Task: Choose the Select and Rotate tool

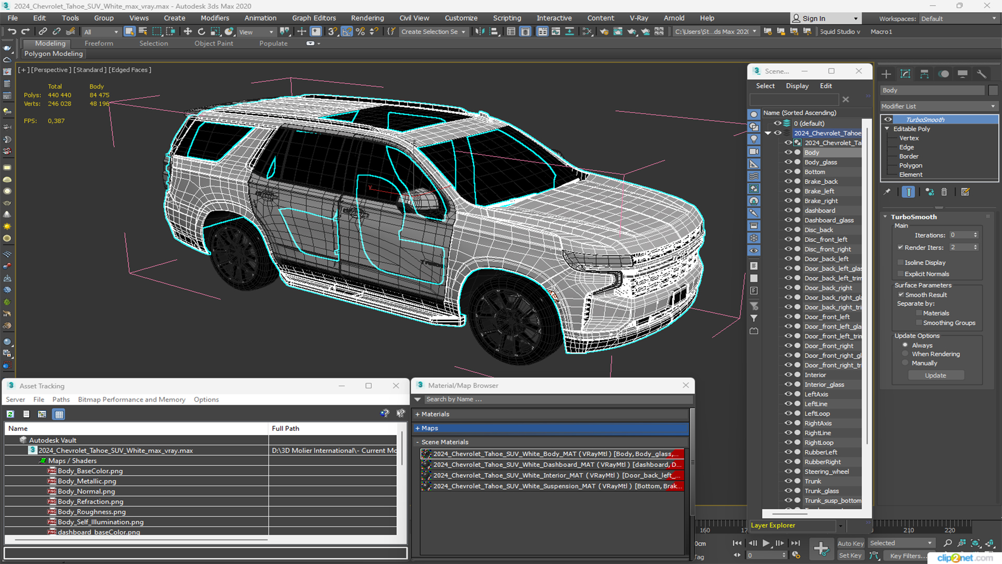Action: [x=201, y=32]
